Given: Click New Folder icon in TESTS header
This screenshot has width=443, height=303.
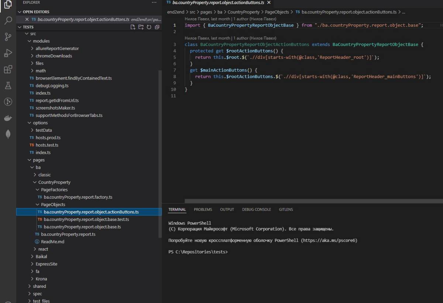Looking at the screenshot, I should click(141, 27).
